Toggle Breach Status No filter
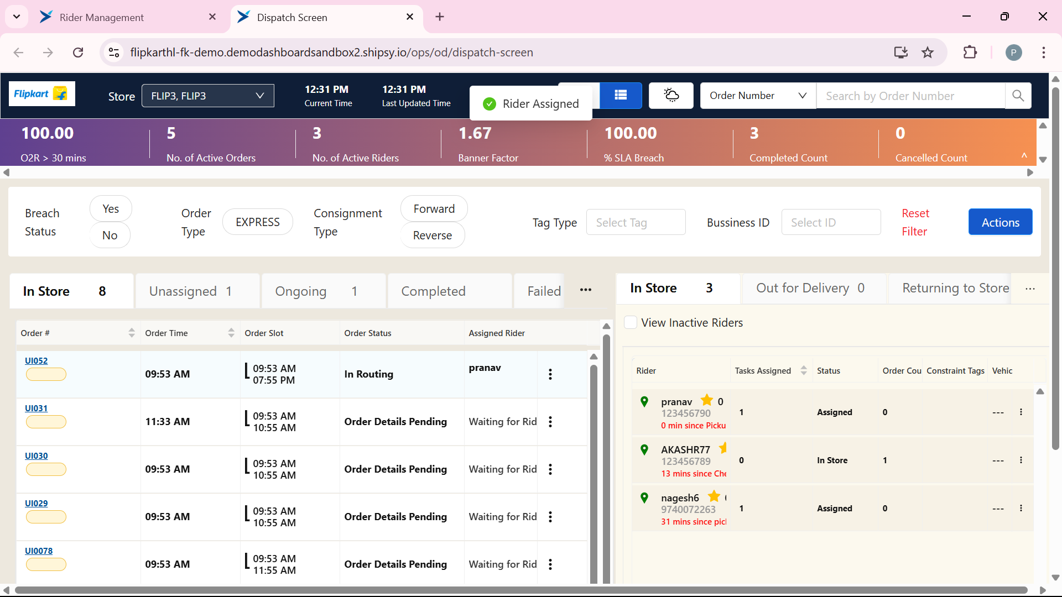The width and height of the screenshot is (1062, 597). pyautogui.click(x=110, y=235)
